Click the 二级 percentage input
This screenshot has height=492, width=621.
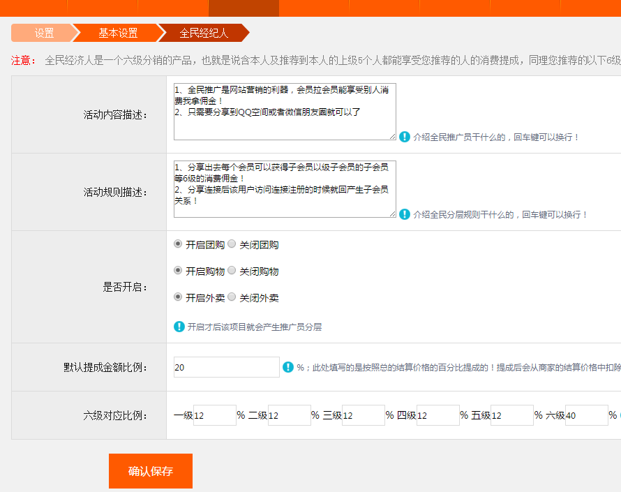pos(290,415)
